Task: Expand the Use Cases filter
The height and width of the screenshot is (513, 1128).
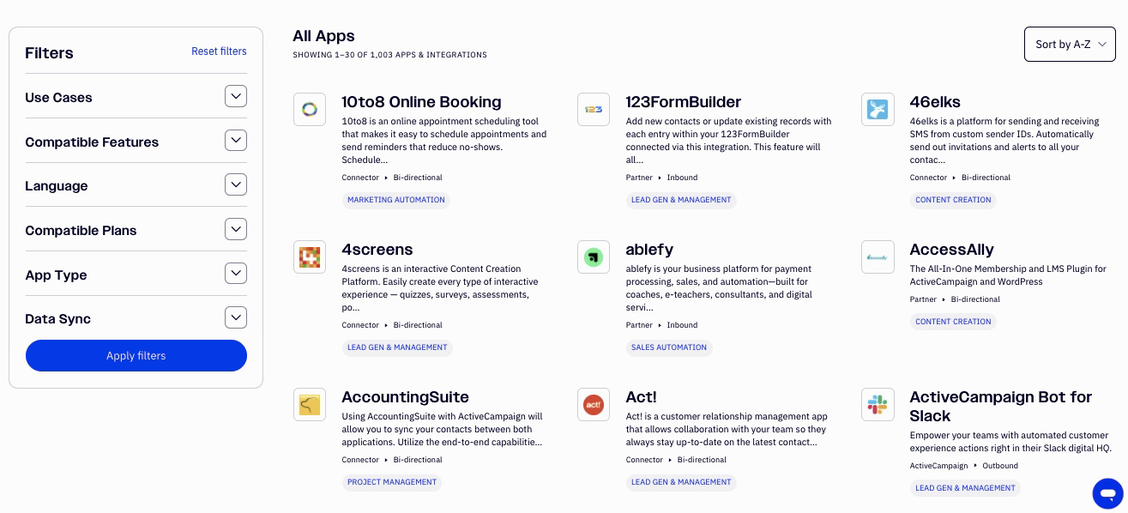Action: click(236, 96)
